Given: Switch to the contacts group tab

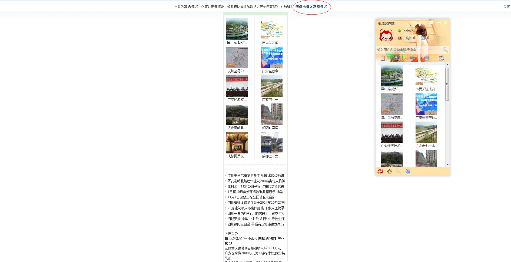Looking at the screenshot, I should point(441,58).
